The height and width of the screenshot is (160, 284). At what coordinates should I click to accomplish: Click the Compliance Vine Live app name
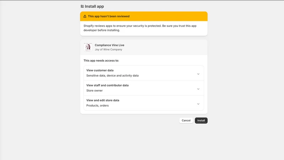[x=109, y=45]
